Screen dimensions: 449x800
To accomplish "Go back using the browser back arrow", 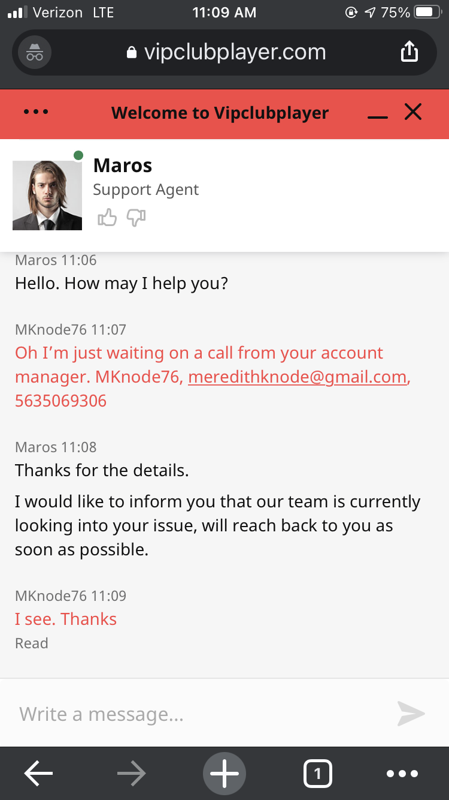I will 38,774.
